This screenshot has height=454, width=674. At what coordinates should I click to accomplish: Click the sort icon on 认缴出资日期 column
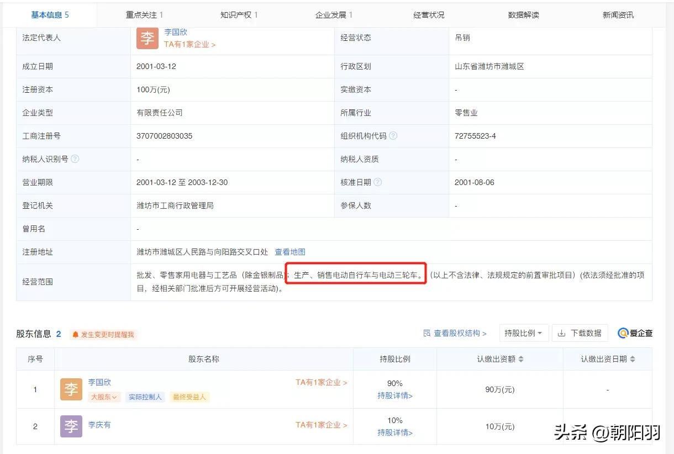[x=632, y=359]
